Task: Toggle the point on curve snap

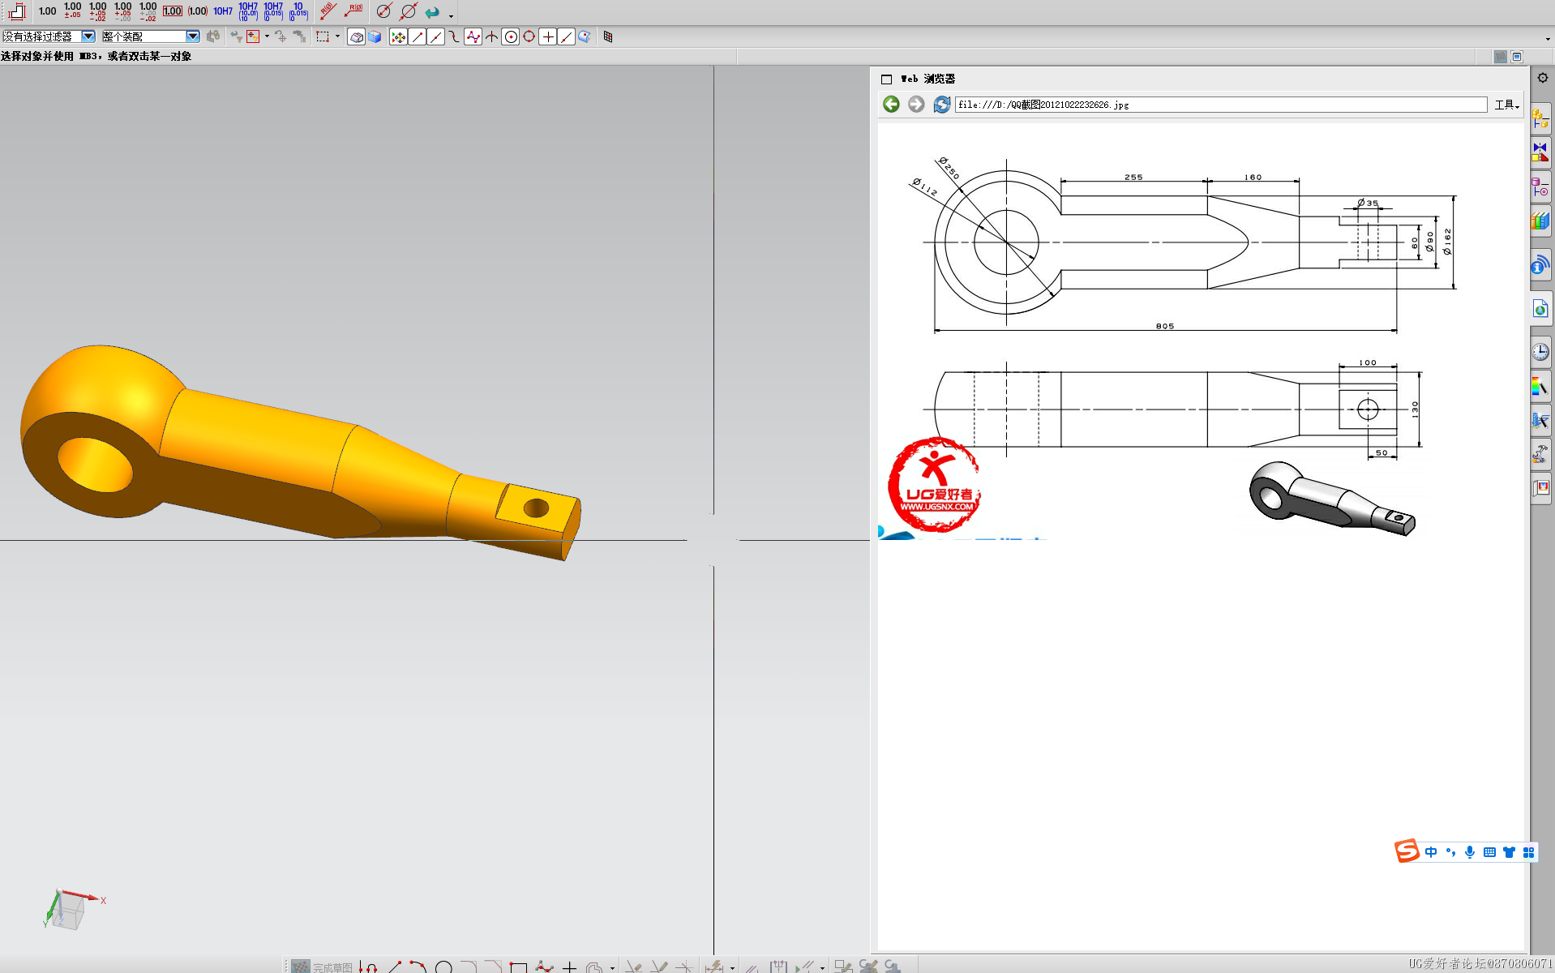Action: [567, 36]
